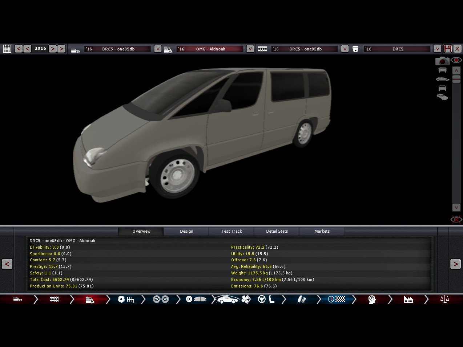Image resolution: width=463 pixels, height=347 pixels.
Task: Toggle the crossed-out eye icon at bottom right
Action: 456,219
